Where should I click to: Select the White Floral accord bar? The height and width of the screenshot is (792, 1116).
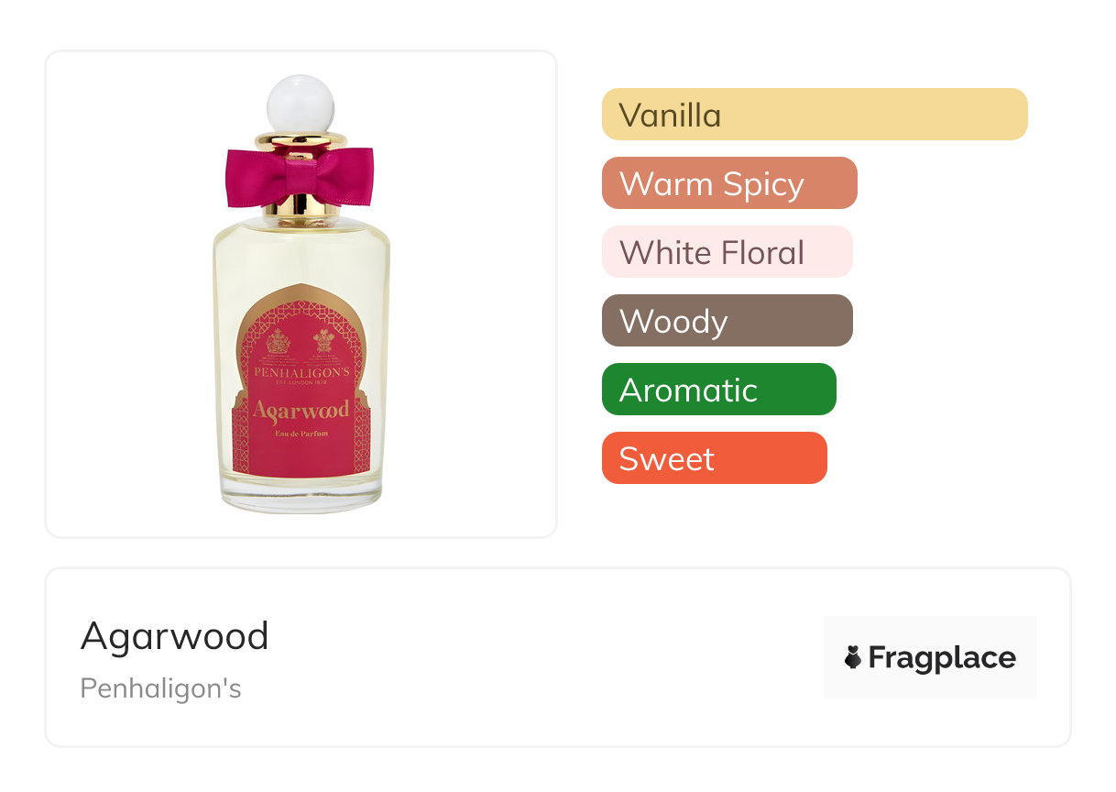728,252
